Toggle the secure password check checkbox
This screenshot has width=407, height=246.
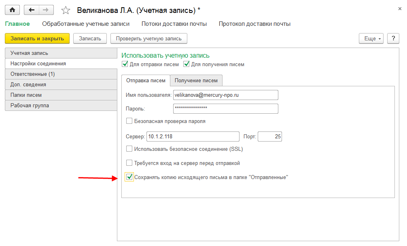(x=129, y=121)
